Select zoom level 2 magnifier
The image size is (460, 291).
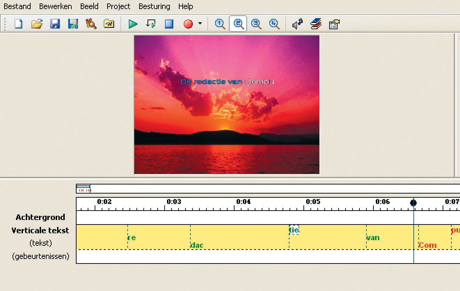238,24
